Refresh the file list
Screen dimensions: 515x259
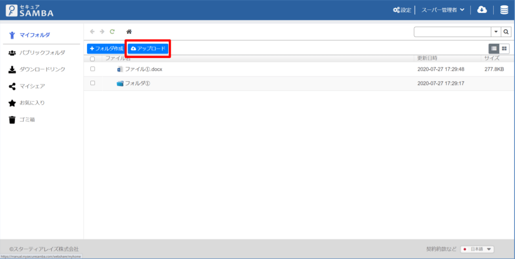pos(112,31)
